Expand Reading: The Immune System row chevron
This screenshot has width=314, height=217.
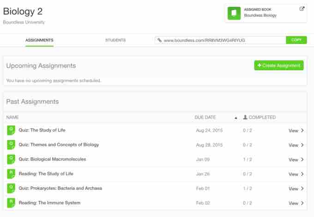tap(302, 203)
